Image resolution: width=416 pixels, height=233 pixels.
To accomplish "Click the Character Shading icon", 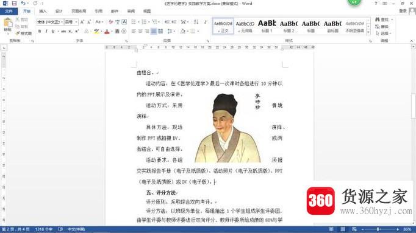I will point(117,32).
